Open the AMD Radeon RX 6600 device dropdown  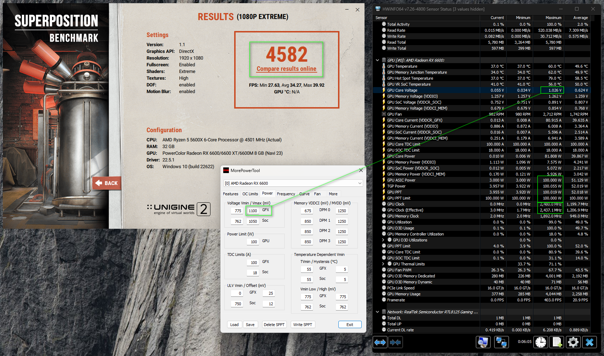(293, 183)
